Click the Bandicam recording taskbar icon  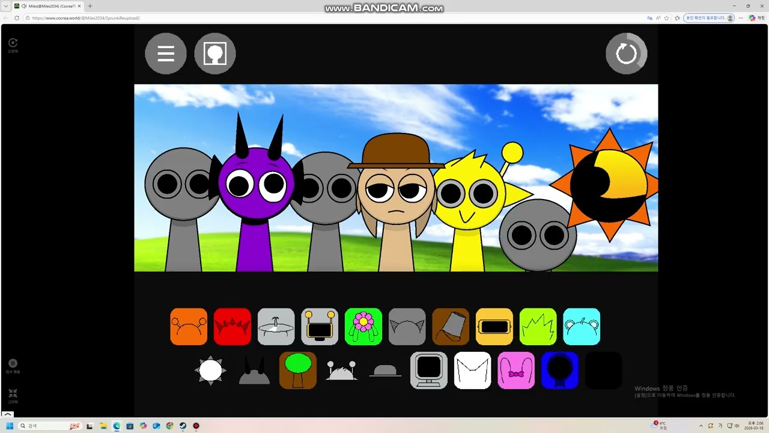(196, 426)
